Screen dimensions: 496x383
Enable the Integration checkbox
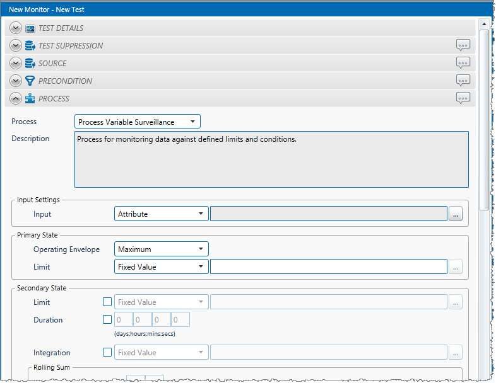107,353
